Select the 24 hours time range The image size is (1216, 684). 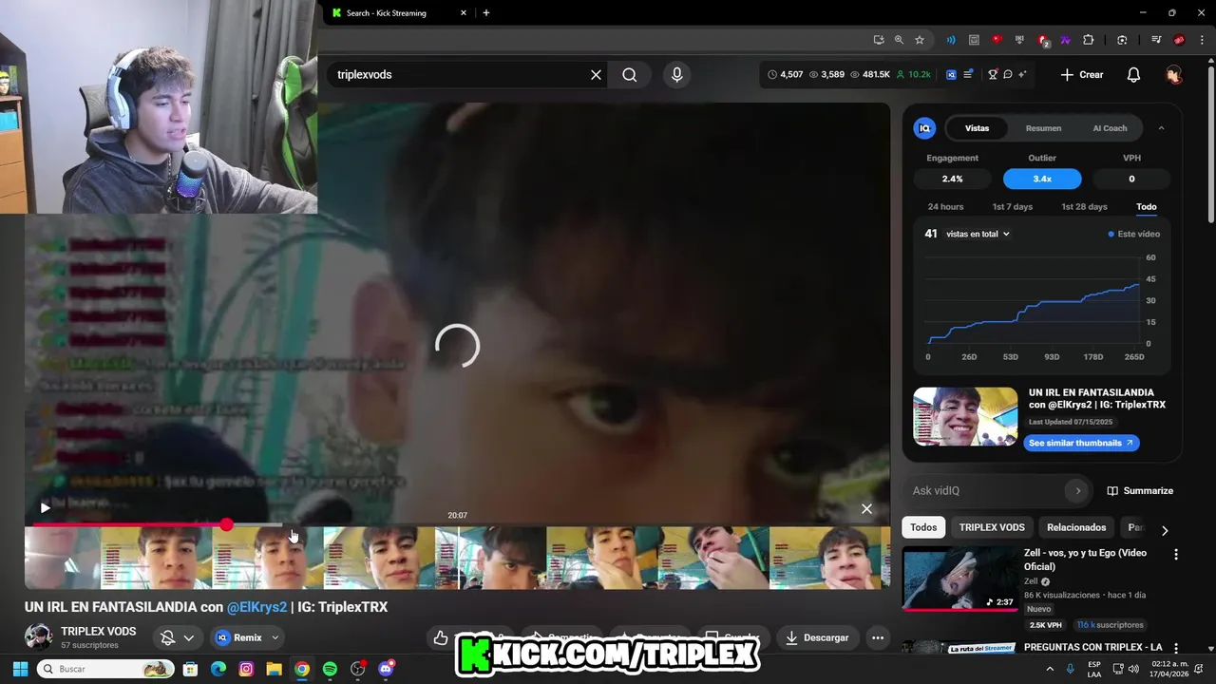click(945, 207)
